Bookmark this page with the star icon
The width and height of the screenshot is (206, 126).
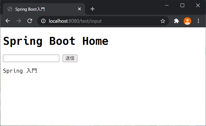coord(163,21)
